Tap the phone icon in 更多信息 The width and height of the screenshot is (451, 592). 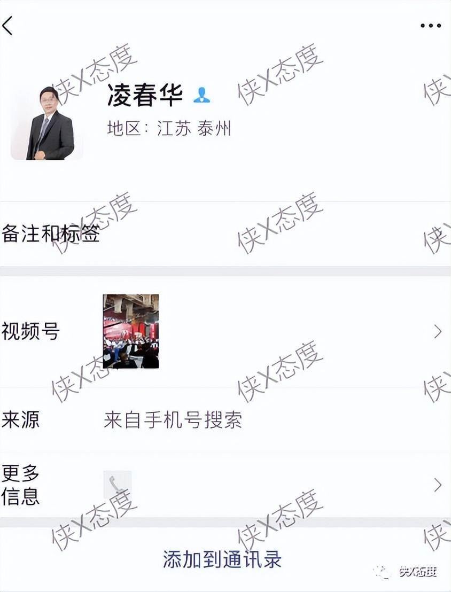click(x=118, y=485)
